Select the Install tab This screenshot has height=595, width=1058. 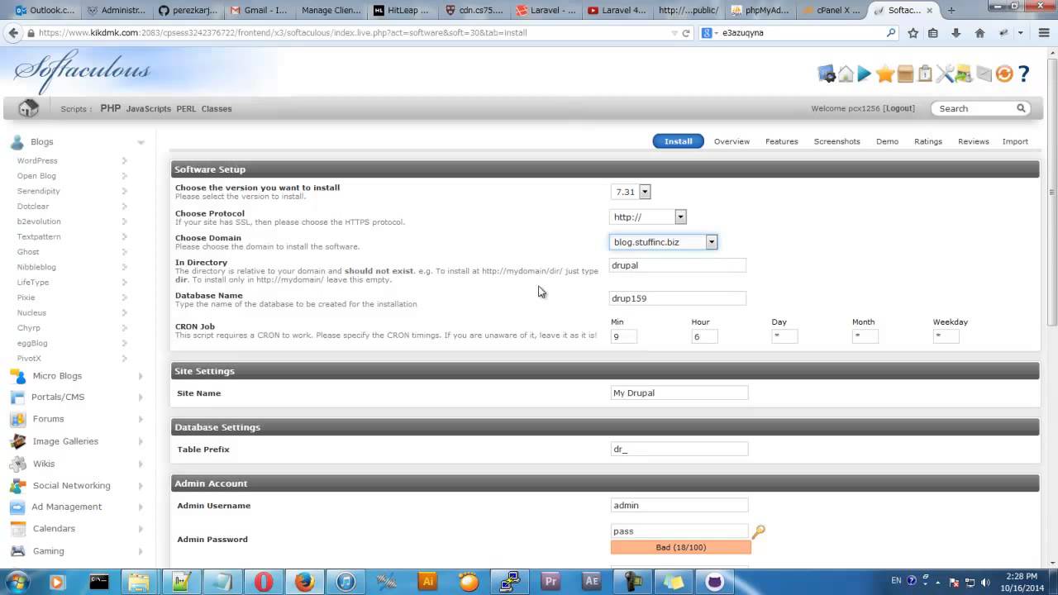[678, 141]
